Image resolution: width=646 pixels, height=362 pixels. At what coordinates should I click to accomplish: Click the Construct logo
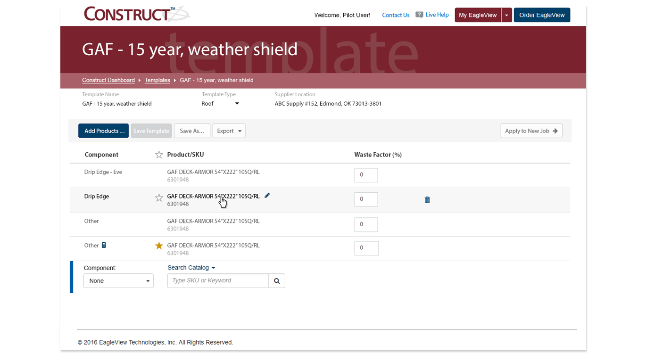[137, 14]
